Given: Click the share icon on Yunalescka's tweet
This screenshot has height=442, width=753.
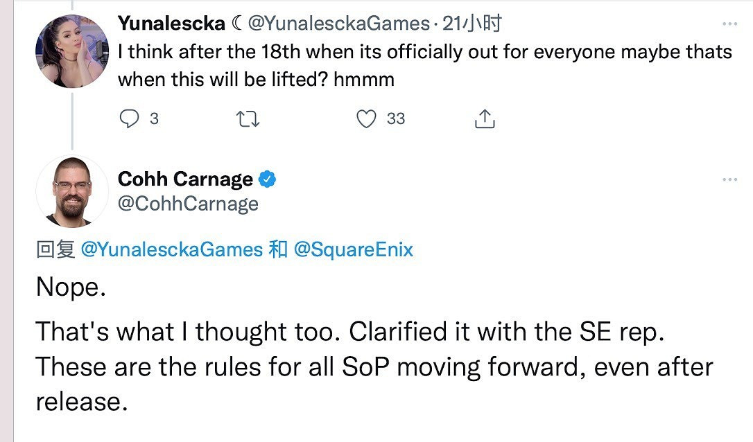Looking at the screenshot, I should click(485, 119).
